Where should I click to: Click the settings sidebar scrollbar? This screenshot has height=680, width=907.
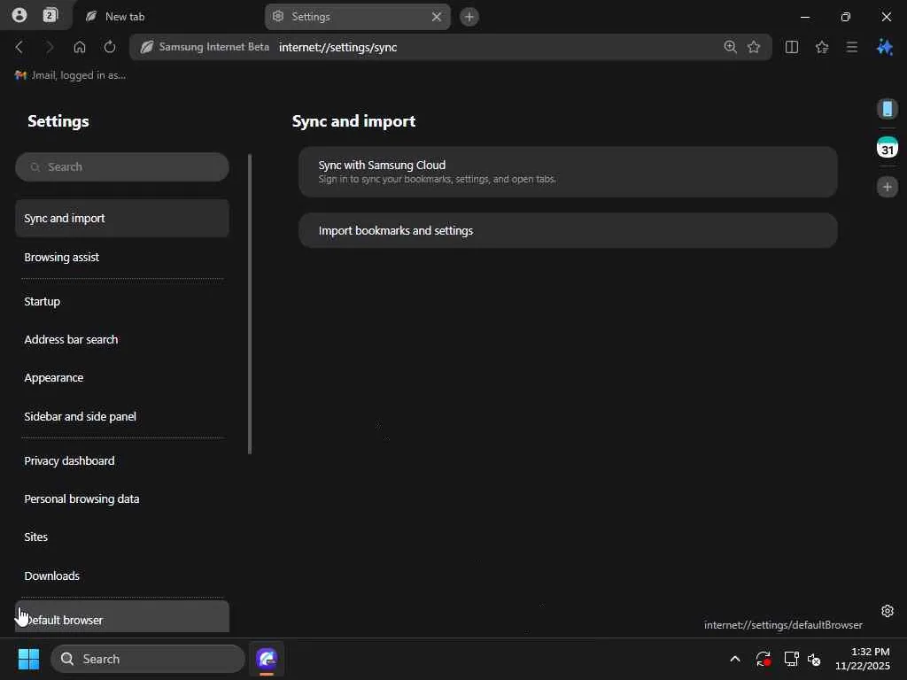click(x=250, y=305)
